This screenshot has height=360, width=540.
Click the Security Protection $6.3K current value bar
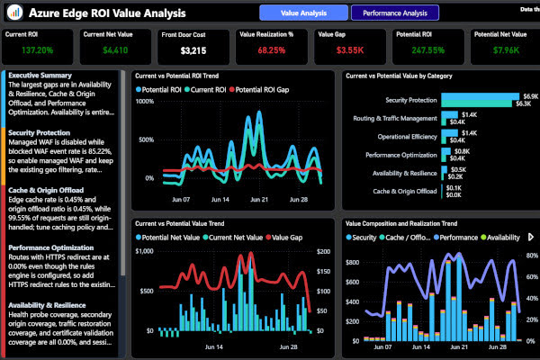click(x=477, y=103)
